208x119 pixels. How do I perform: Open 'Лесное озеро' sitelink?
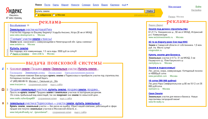(55, 73)
